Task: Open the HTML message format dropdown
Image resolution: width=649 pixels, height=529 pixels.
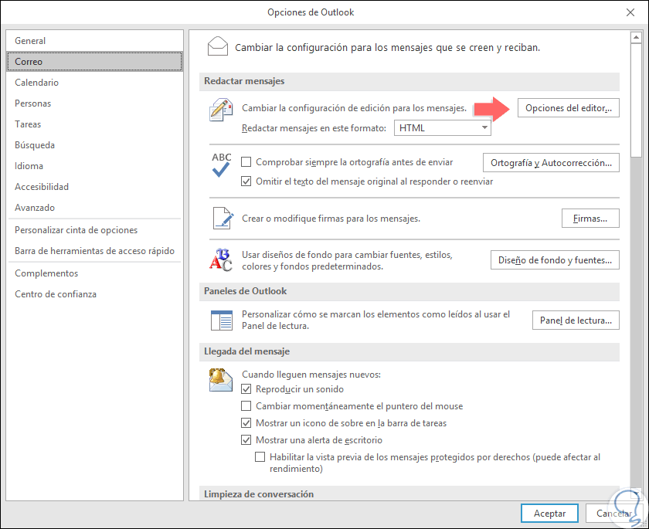Action: pos(443,127)
